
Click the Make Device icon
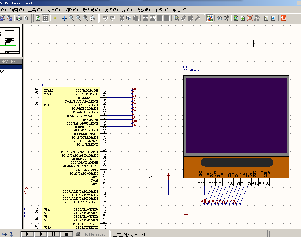(183, 18)
